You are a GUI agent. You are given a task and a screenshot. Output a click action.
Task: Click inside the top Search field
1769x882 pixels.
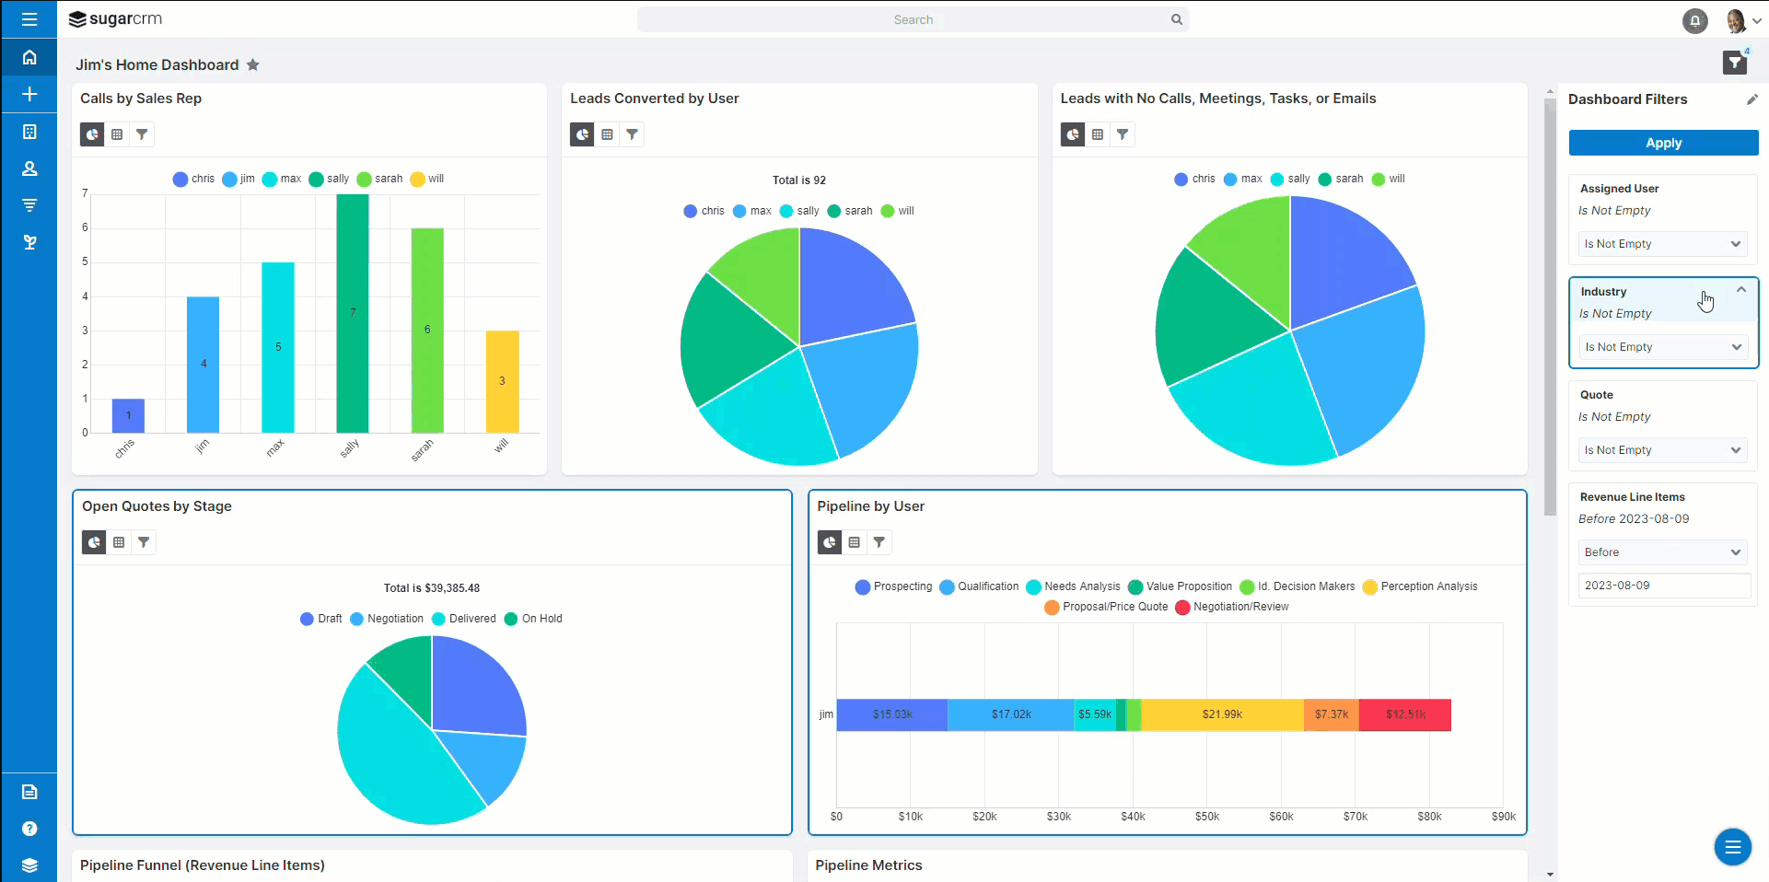click(913, 19)
